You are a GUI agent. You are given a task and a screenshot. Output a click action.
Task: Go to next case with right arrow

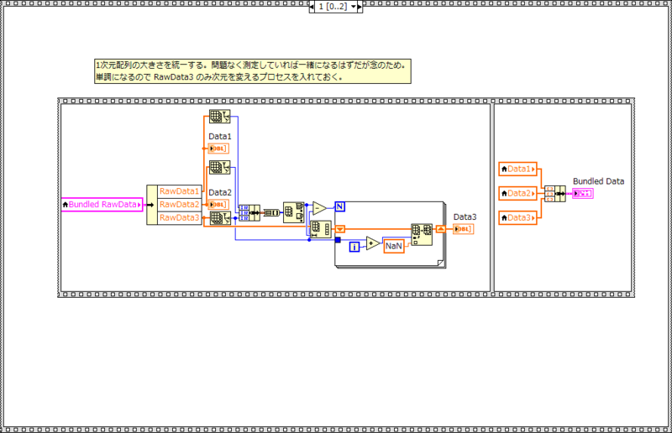[360, 7]
